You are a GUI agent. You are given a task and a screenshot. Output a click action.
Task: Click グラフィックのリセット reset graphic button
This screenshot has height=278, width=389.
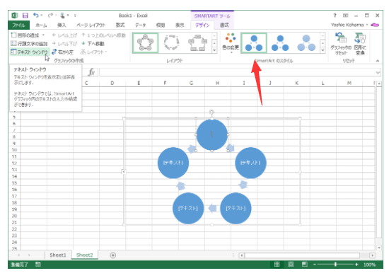click(x=341, y=44)
